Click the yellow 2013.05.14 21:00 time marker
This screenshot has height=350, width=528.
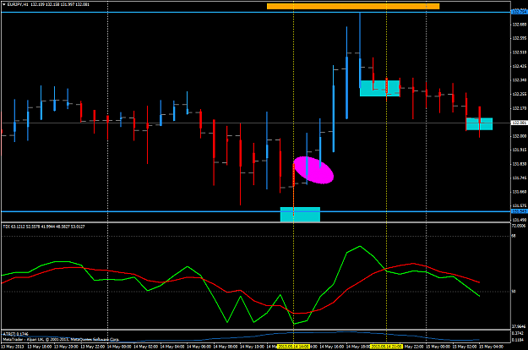(x=386, y=347)
